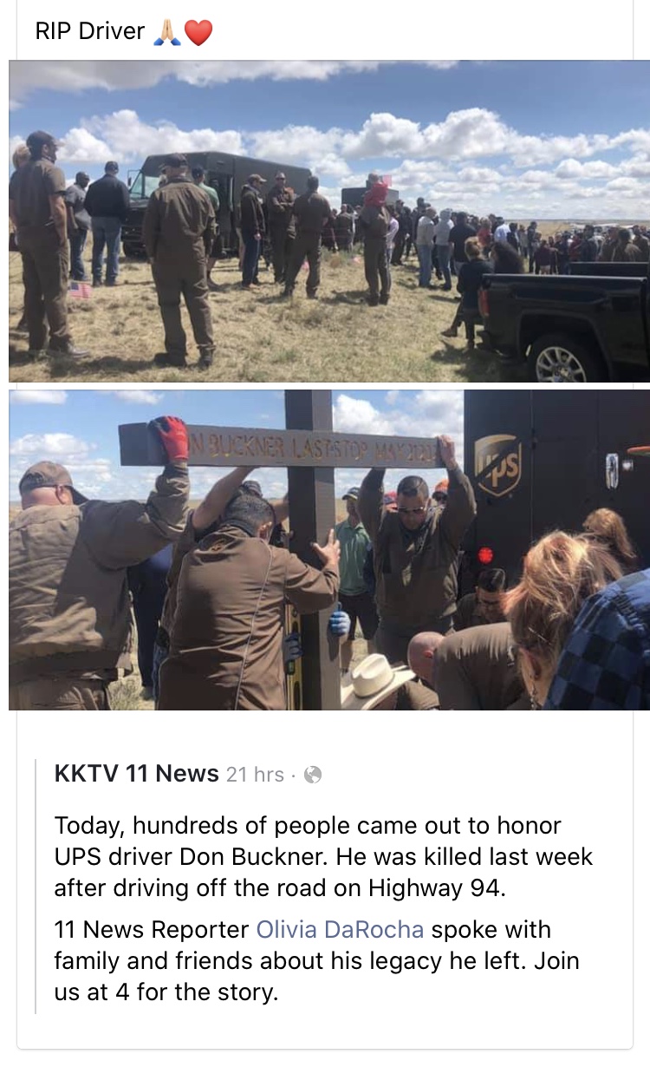Click the red heart emoji

pyautogui.click(x=198, y=32)
